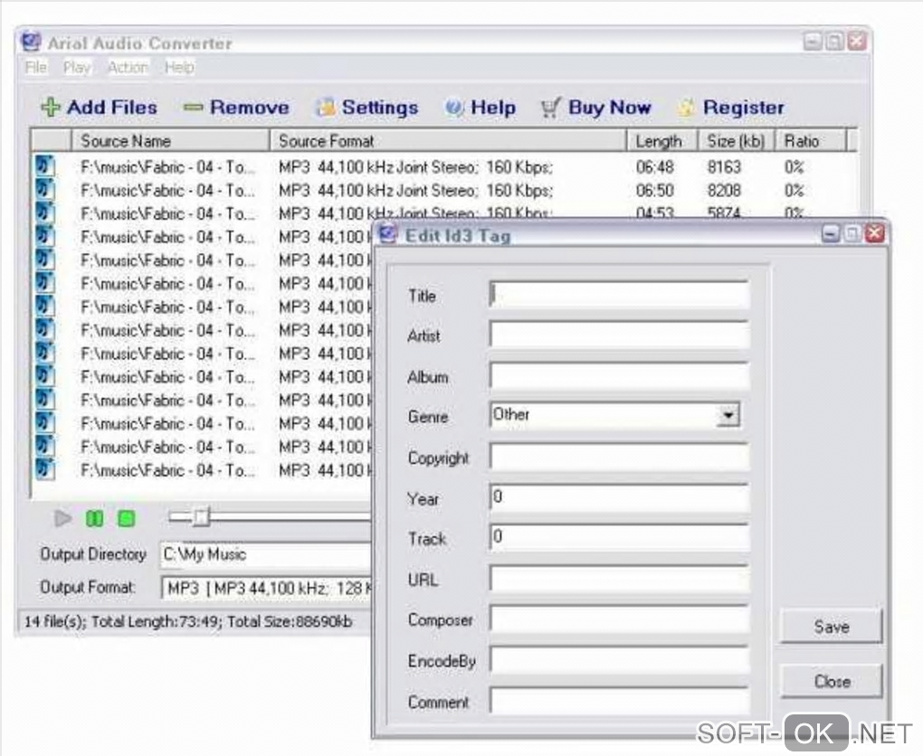Minimize the Arial Audio Converter window

point(813,42)
